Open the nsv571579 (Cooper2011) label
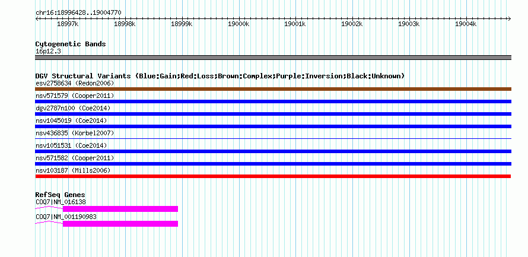528x257 pixels. (x=75, y=96)
